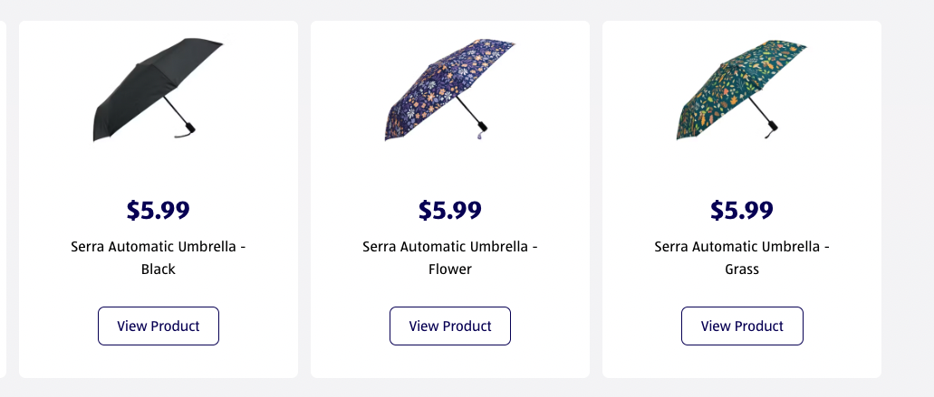Click the word Black in the product name
This screenshot has width=934, height=397.
click(159, 269)
